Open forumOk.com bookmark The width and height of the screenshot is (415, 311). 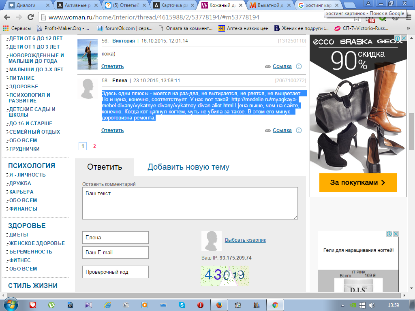(x=125, y=28)
